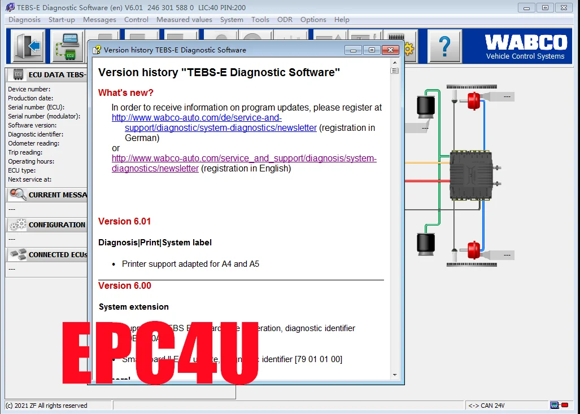
Task: Open the System menu
Action: pyautogui.click(x=232, y=20)
